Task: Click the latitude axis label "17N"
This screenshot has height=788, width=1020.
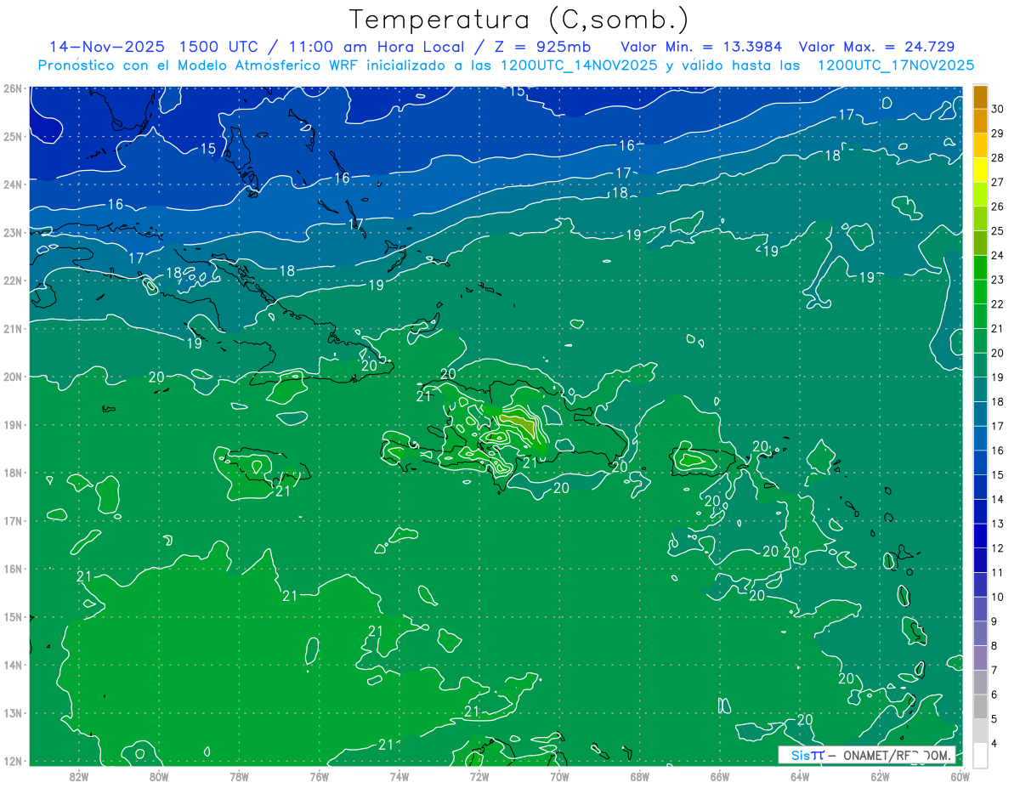Action: click(13, 520)
